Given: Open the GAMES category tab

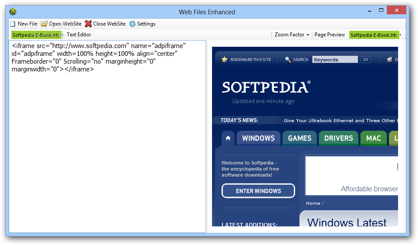Looking at the screenshot, I should (x=299, y=138).
